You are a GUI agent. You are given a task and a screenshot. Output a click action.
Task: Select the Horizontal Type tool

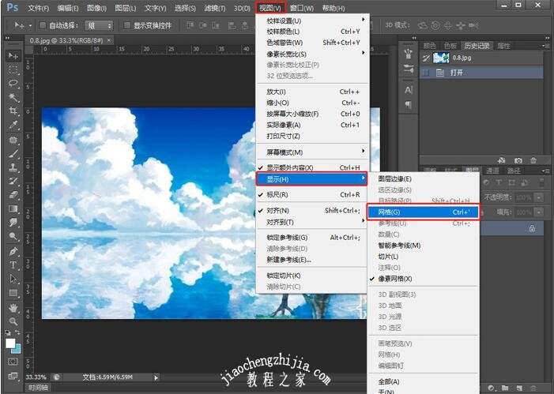13,265
